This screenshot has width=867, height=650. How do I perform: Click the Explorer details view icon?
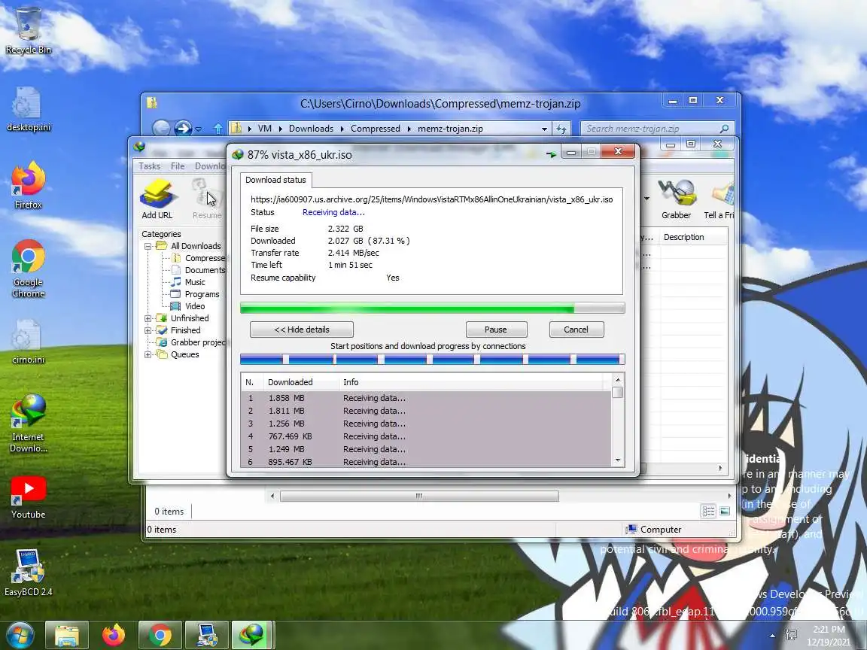(x=708, y=512)
